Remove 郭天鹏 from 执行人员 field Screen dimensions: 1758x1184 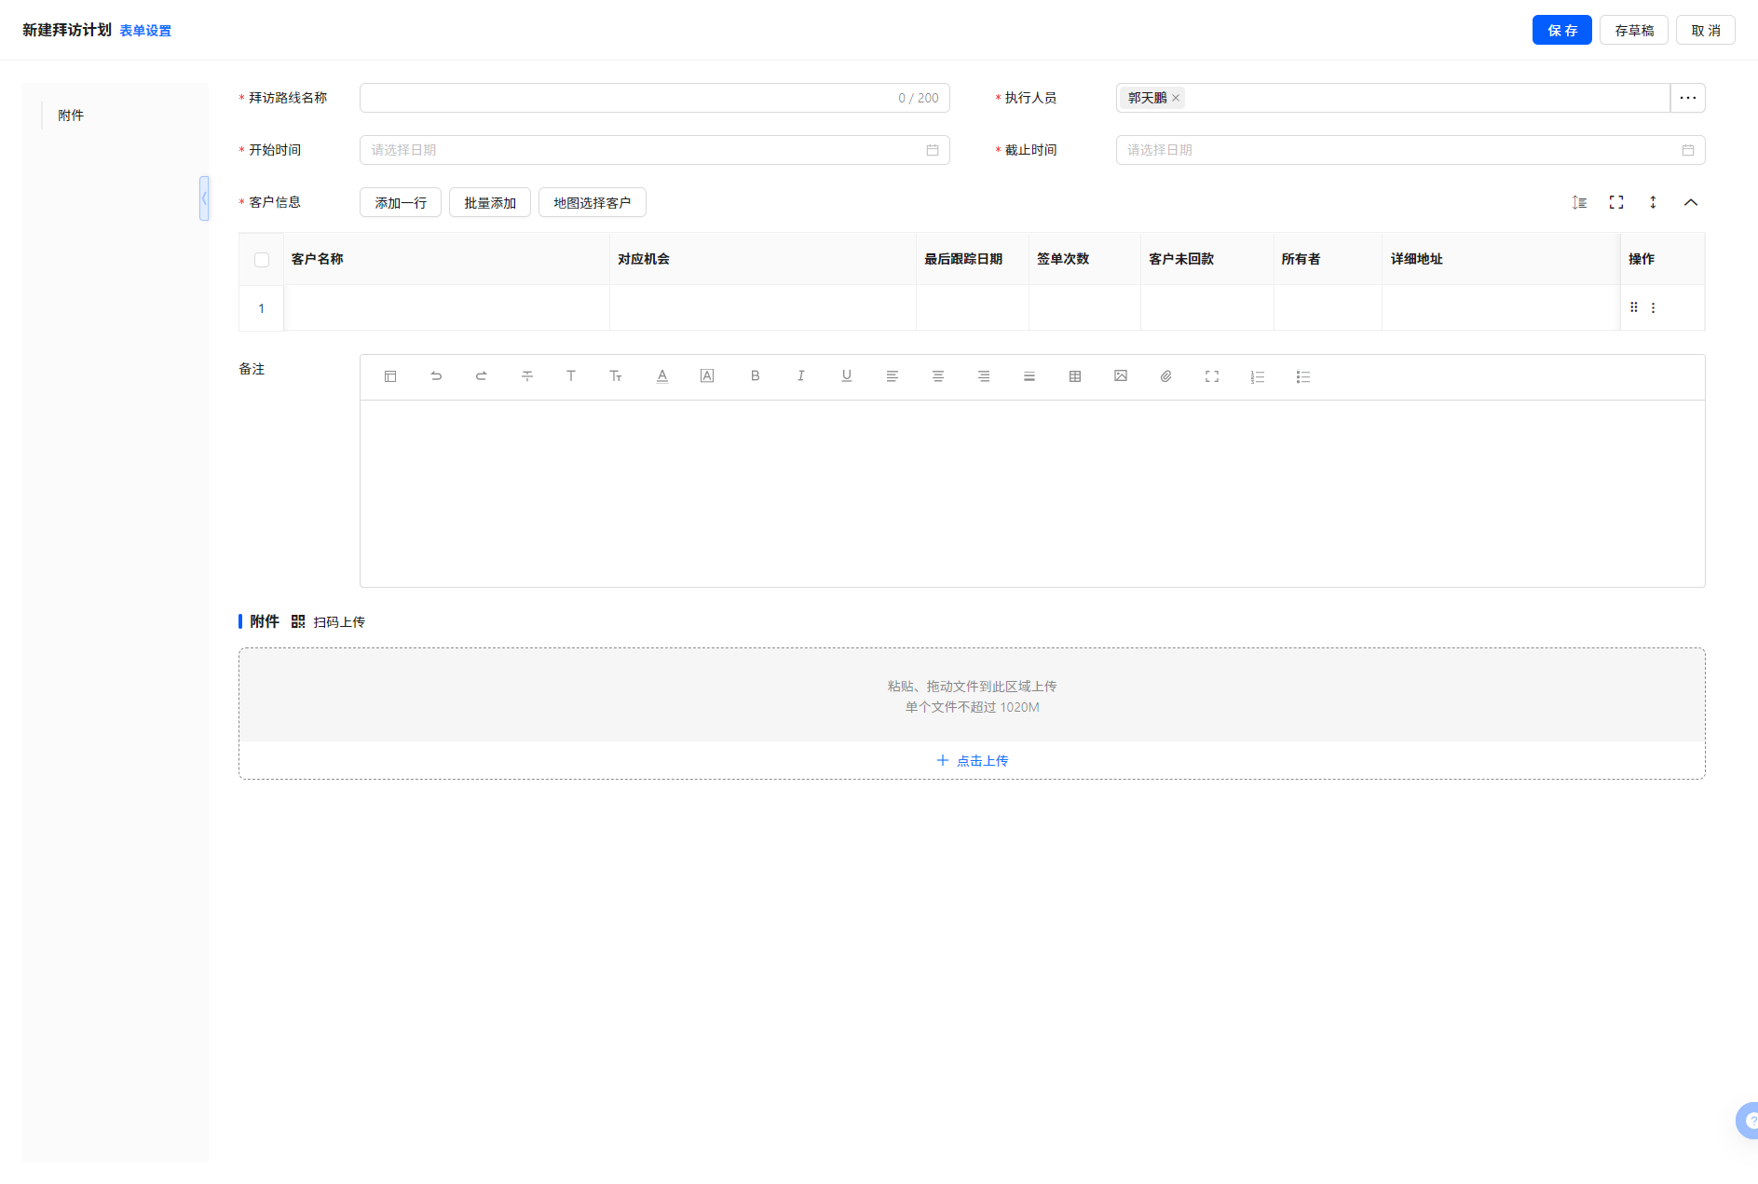point(1176,98)
